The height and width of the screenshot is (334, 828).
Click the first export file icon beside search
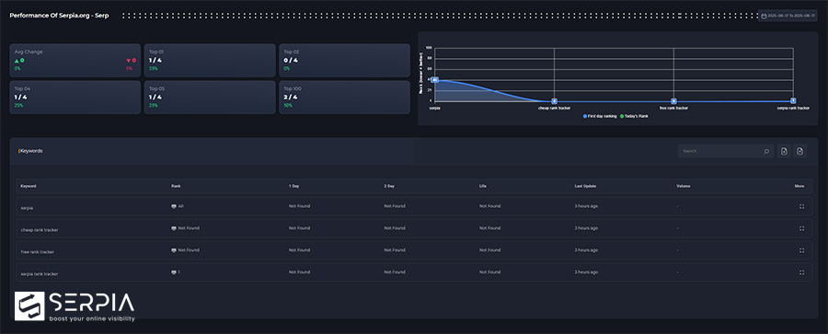pyautogui.click(x=784, y=151)
